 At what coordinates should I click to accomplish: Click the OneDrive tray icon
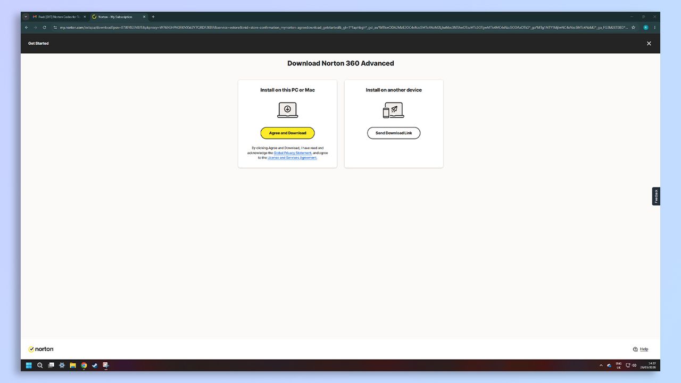pyautogui.click(x=609, y=365)
